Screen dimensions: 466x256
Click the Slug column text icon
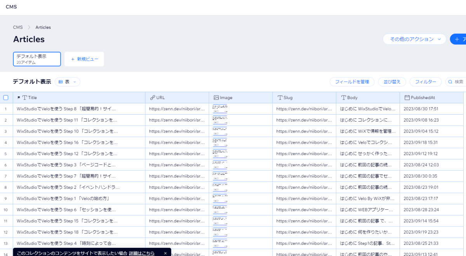tap(280, 98)
